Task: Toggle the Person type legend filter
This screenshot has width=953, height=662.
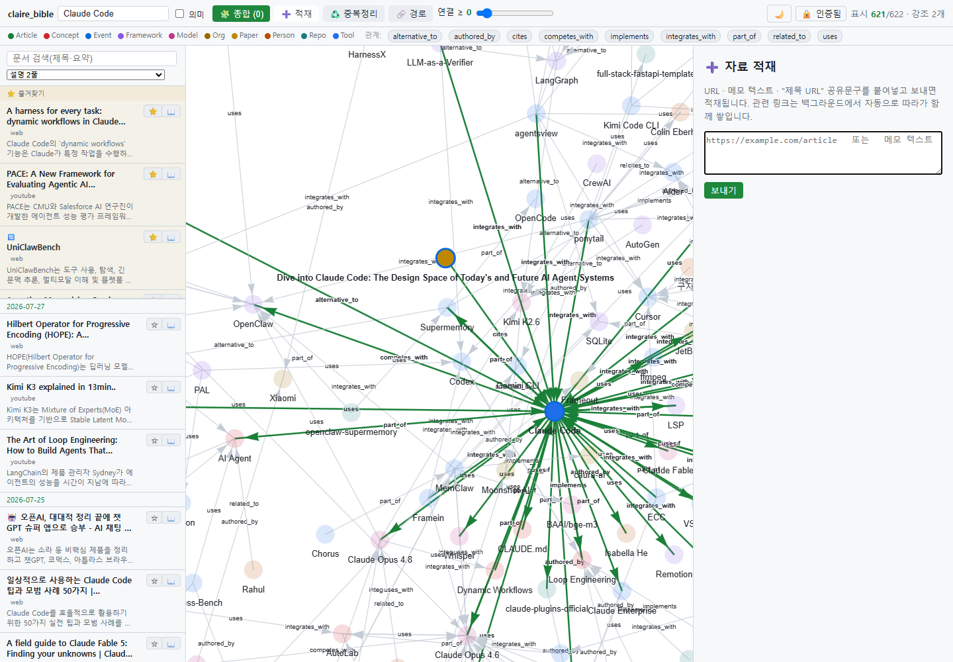Action: pyautogui.click(x=279, y=36)
